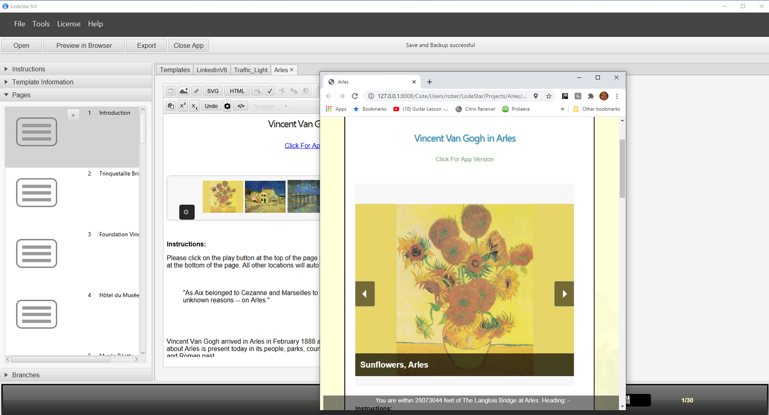Click the Open button
This screenshot has width=769, height=415.
pyautogui.click(x=21, y=45)
